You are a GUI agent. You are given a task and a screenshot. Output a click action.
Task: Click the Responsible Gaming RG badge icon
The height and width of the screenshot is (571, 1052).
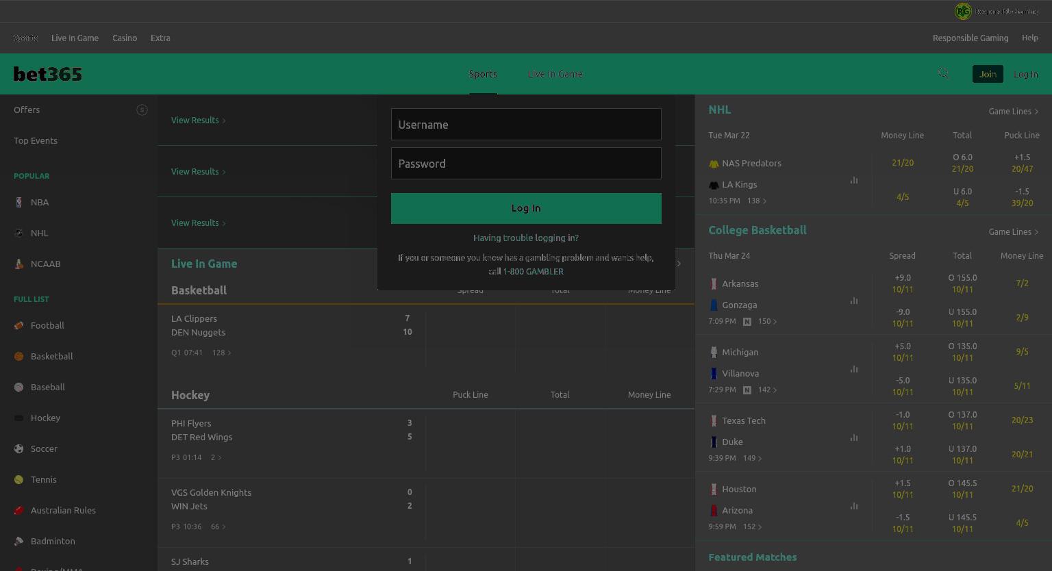click(963, 11)
